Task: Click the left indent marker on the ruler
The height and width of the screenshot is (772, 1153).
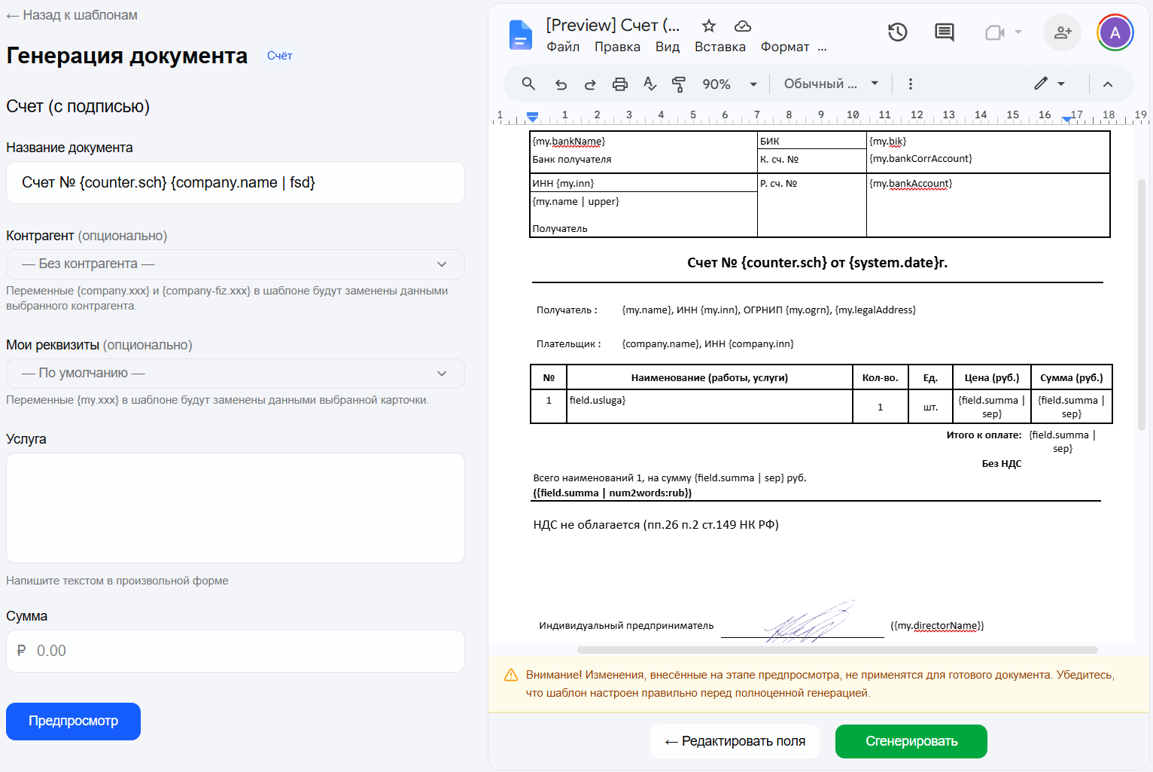Action: point(532,117)
